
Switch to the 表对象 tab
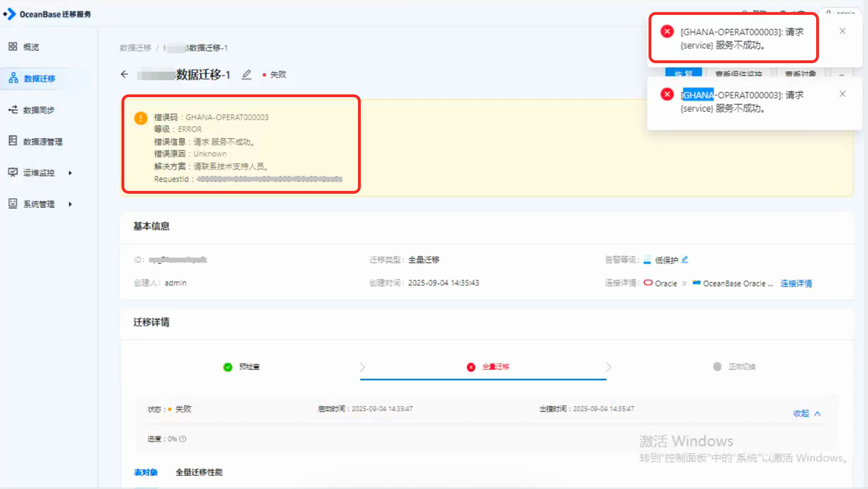click(146, 472)
